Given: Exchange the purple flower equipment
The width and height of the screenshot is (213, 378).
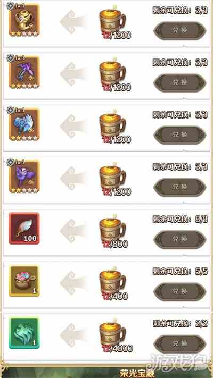Looking at the screenshot, I should [x=180, y=187].
